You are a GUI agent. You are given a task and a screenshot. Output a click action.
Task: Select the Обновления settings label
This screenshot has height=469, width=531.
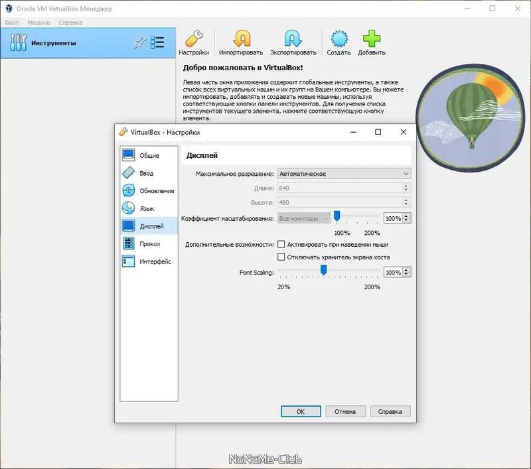coord(157,191)
